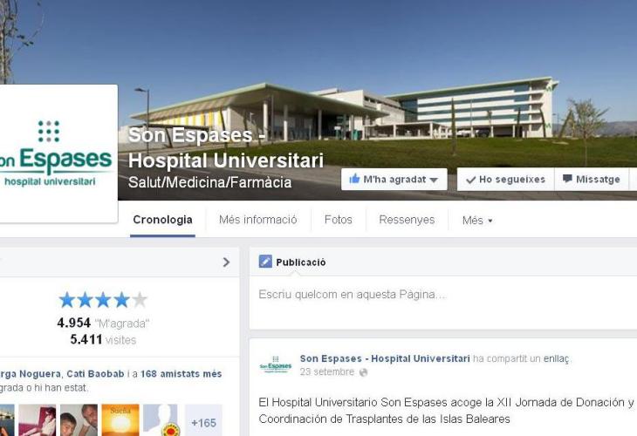Open the Ressenyes tab

(407, 220)
